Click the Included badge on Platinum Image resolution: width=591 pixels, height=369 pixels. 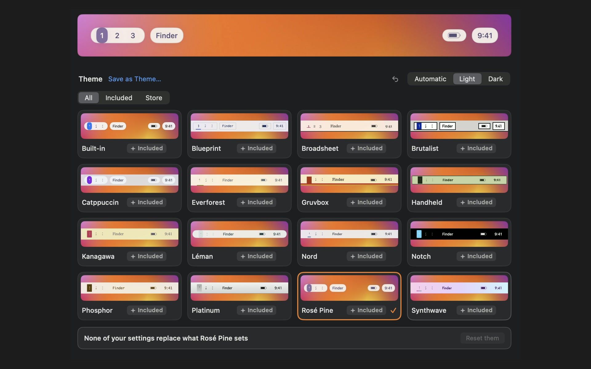coord(256,310)
